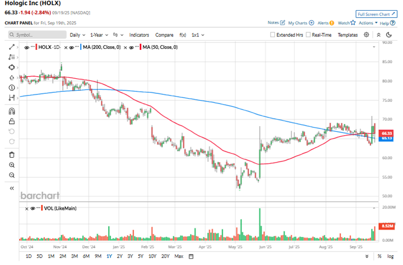Open the 1-Year period dropdown
This screenshot has width=403, height=265.
pyautogui.click(x=99, y=35)
